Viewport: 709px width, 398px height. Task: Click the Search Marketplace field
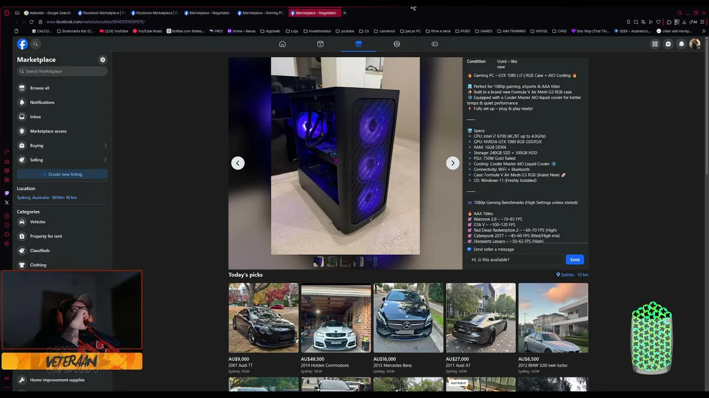62,71
